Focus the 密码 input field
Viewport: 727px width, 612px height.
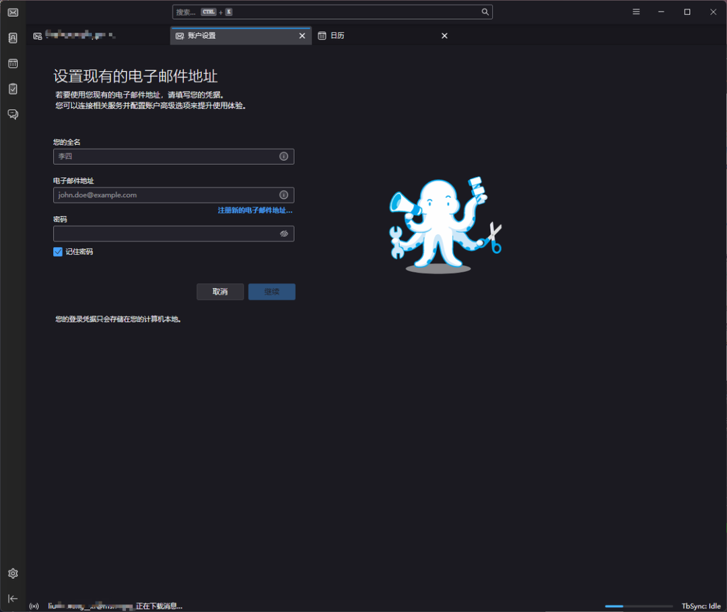174,234
